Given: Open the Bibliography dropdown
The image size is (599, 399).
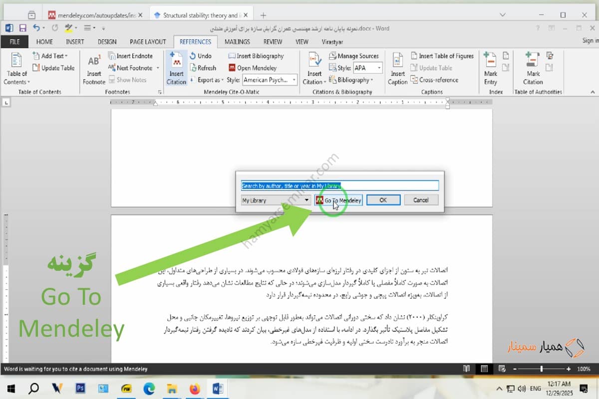Looking at the screenshot, I should (351, 80).
